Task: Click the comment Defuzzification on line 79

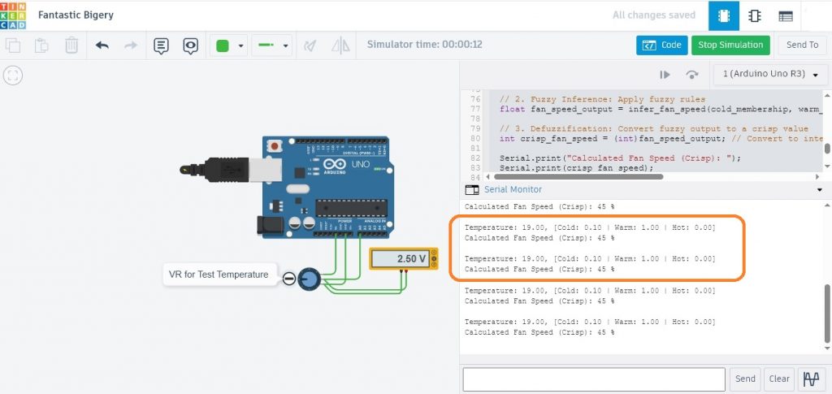Action: point(654,129)
